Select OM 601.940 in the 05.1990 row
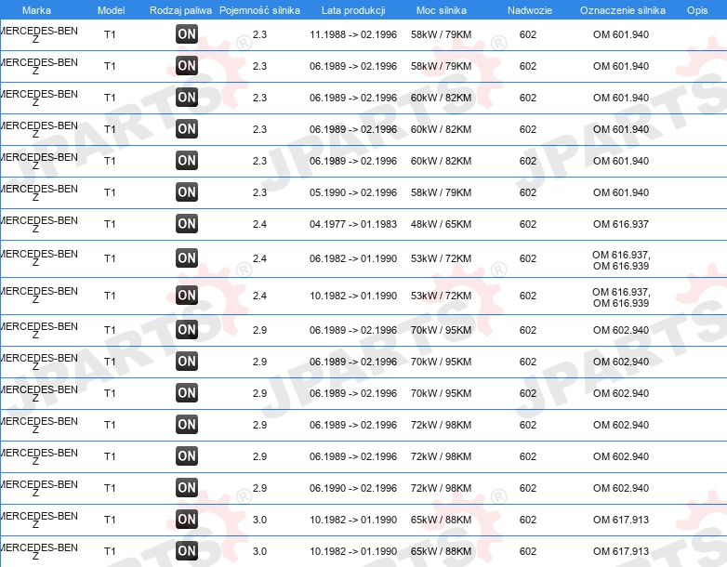Viewport: 727px width, 567px height. [621, 192]
